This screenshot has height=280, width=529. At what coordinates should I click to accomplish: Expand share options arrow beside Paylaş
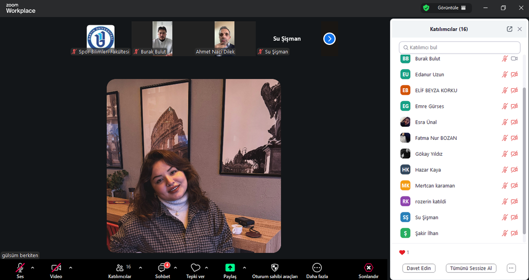click(x=244, y=268)
